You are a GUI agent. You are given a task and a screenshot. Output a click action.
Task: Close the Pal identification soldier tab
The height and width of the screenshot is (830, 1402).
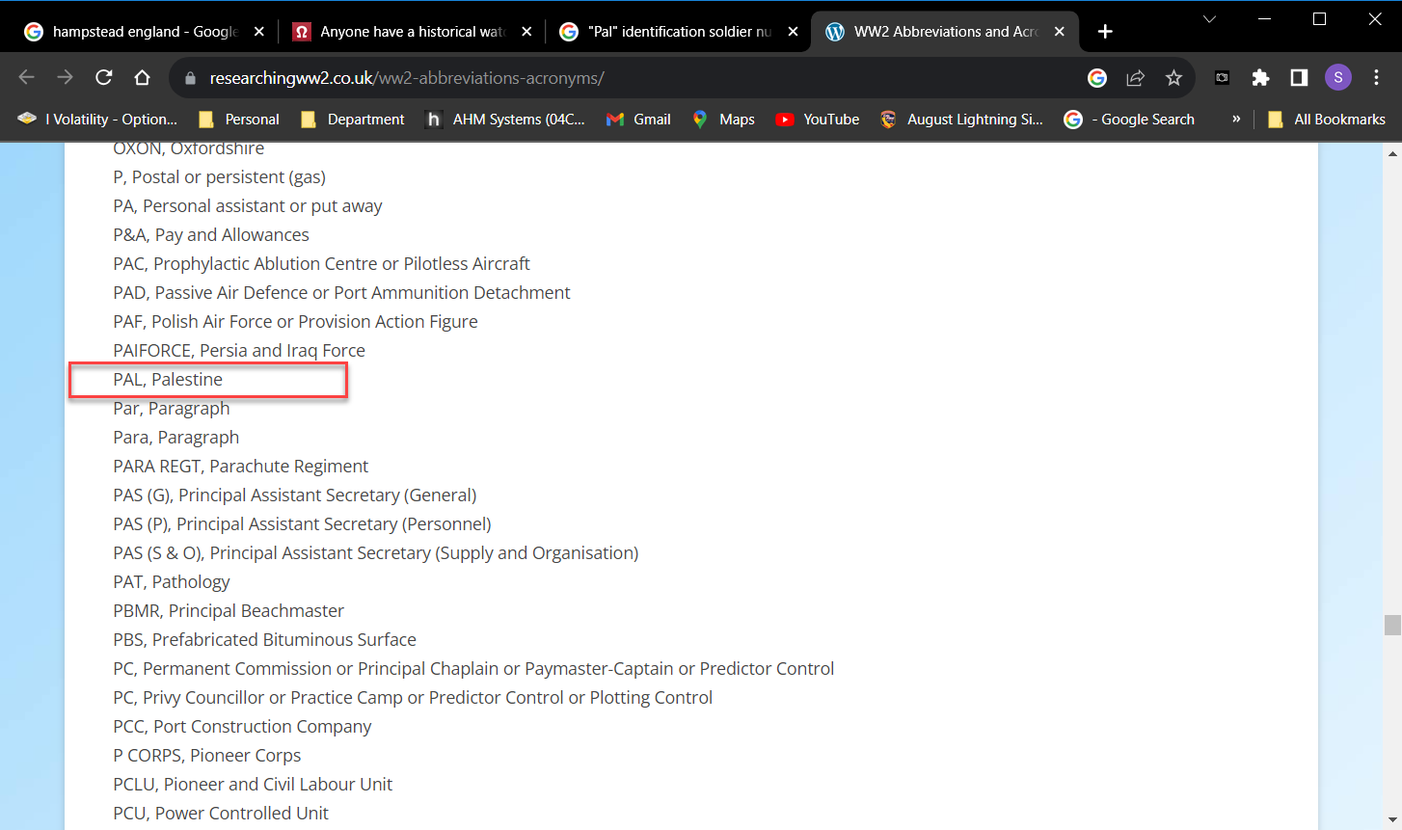(793, 32)
